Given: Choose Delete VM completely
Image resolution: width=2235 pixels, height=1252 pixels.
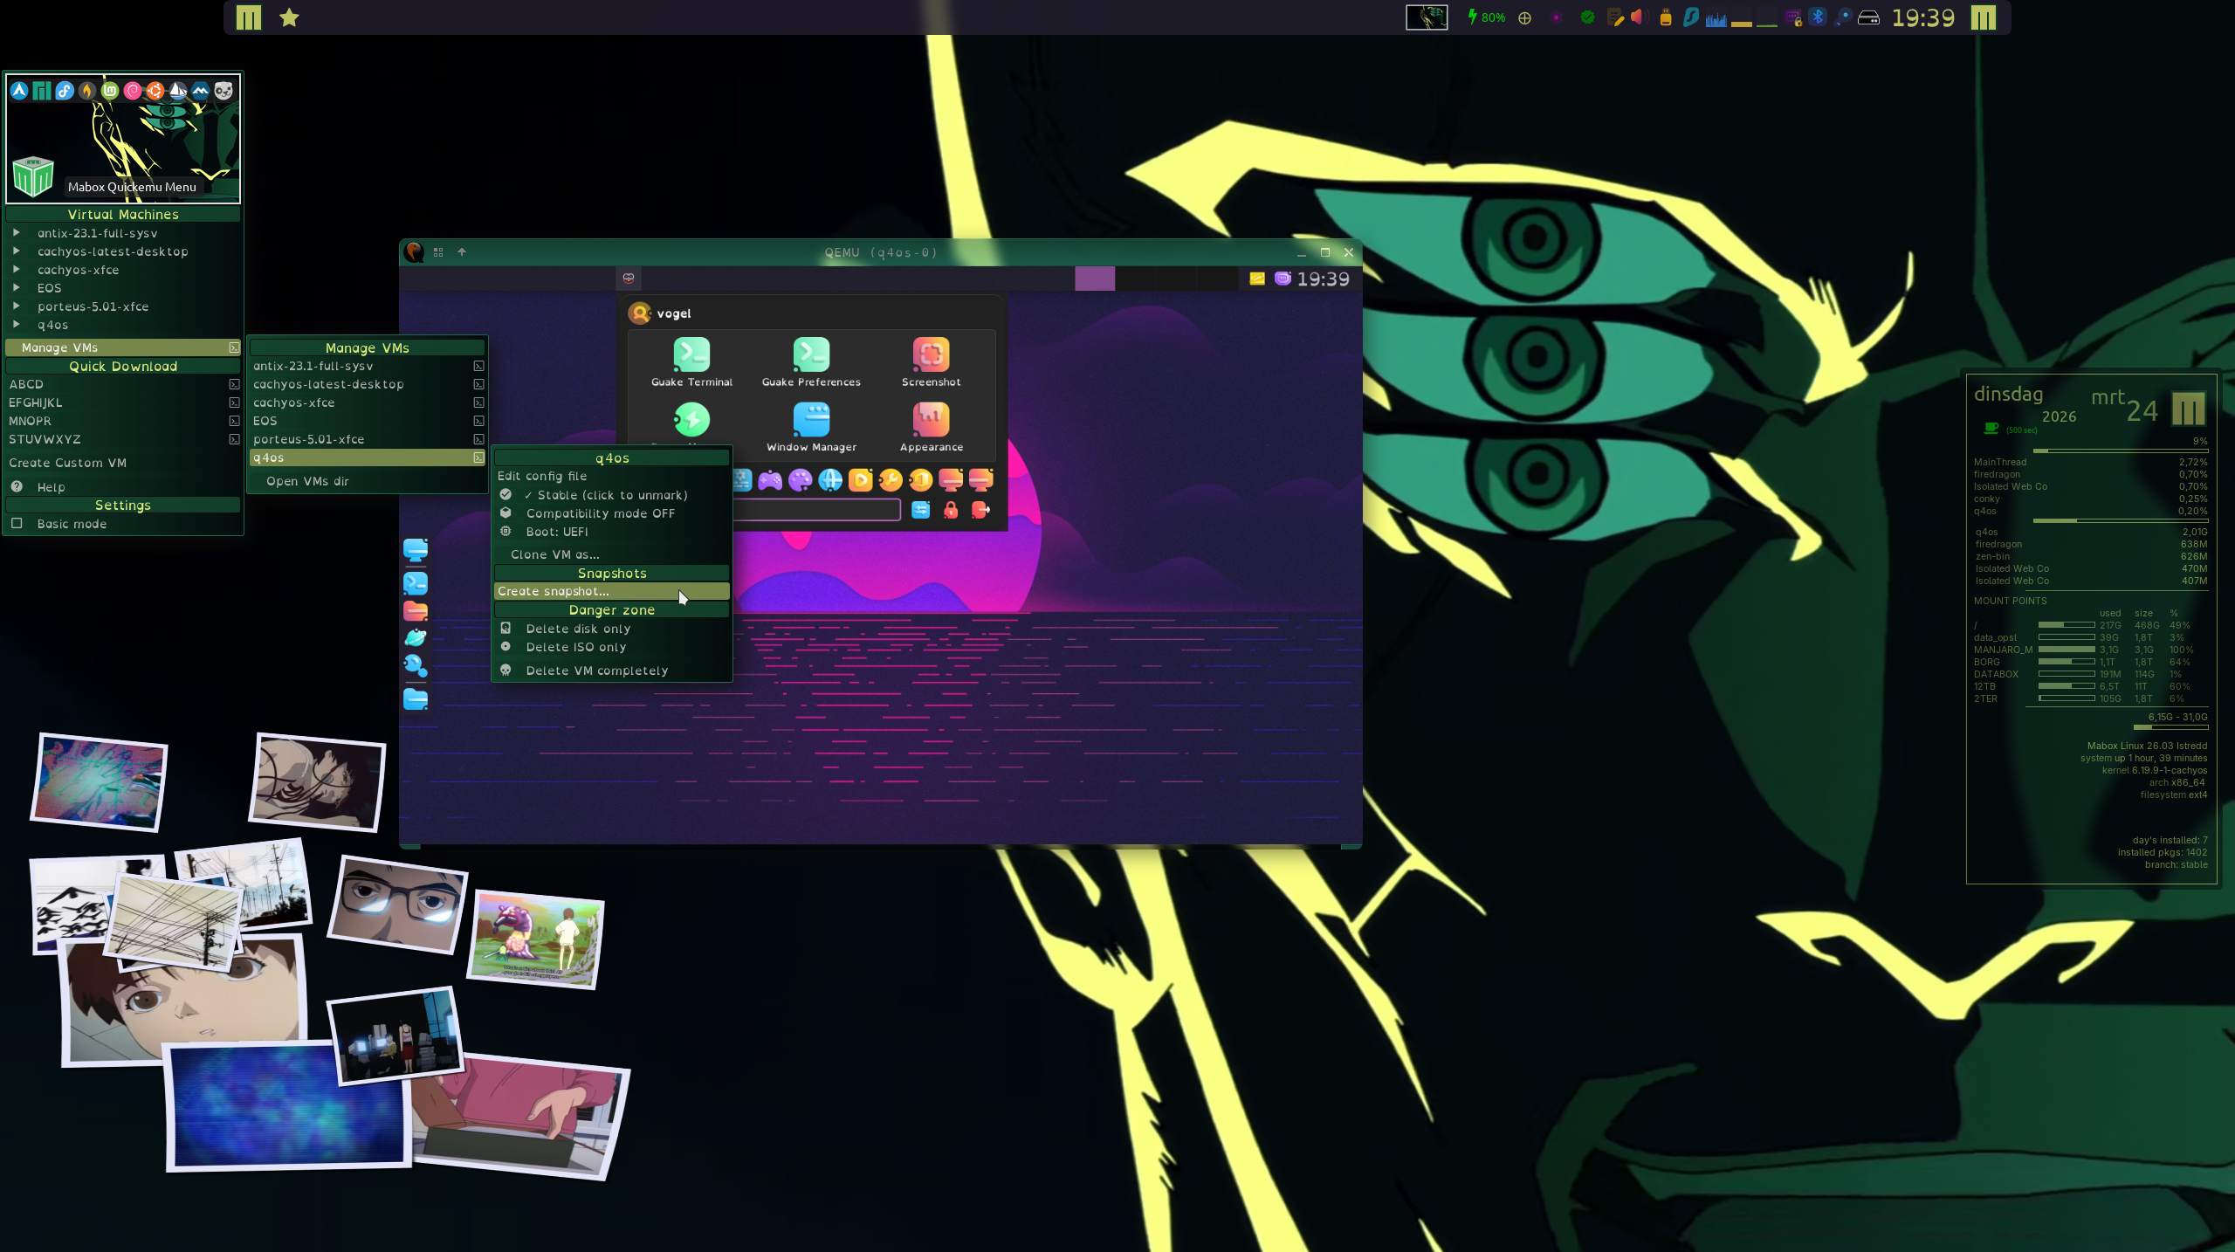Looking at the screenshot, I should tap(596, 671).
